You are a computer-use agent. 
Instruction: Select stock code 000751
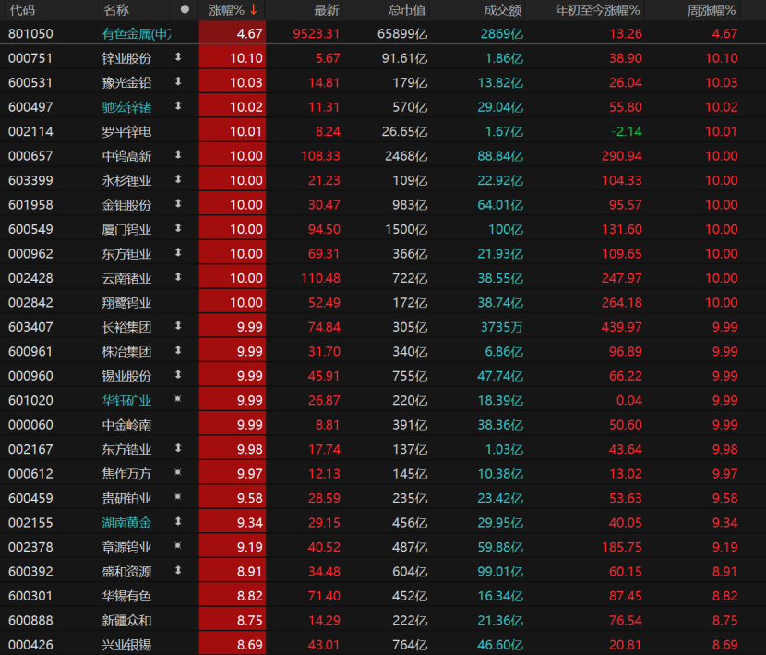point(30,58)
